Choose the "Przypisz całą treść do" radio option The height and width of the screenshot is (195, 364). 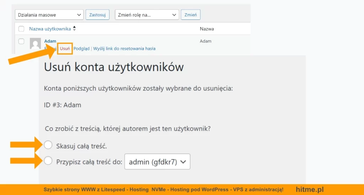[x=48, y=161]
